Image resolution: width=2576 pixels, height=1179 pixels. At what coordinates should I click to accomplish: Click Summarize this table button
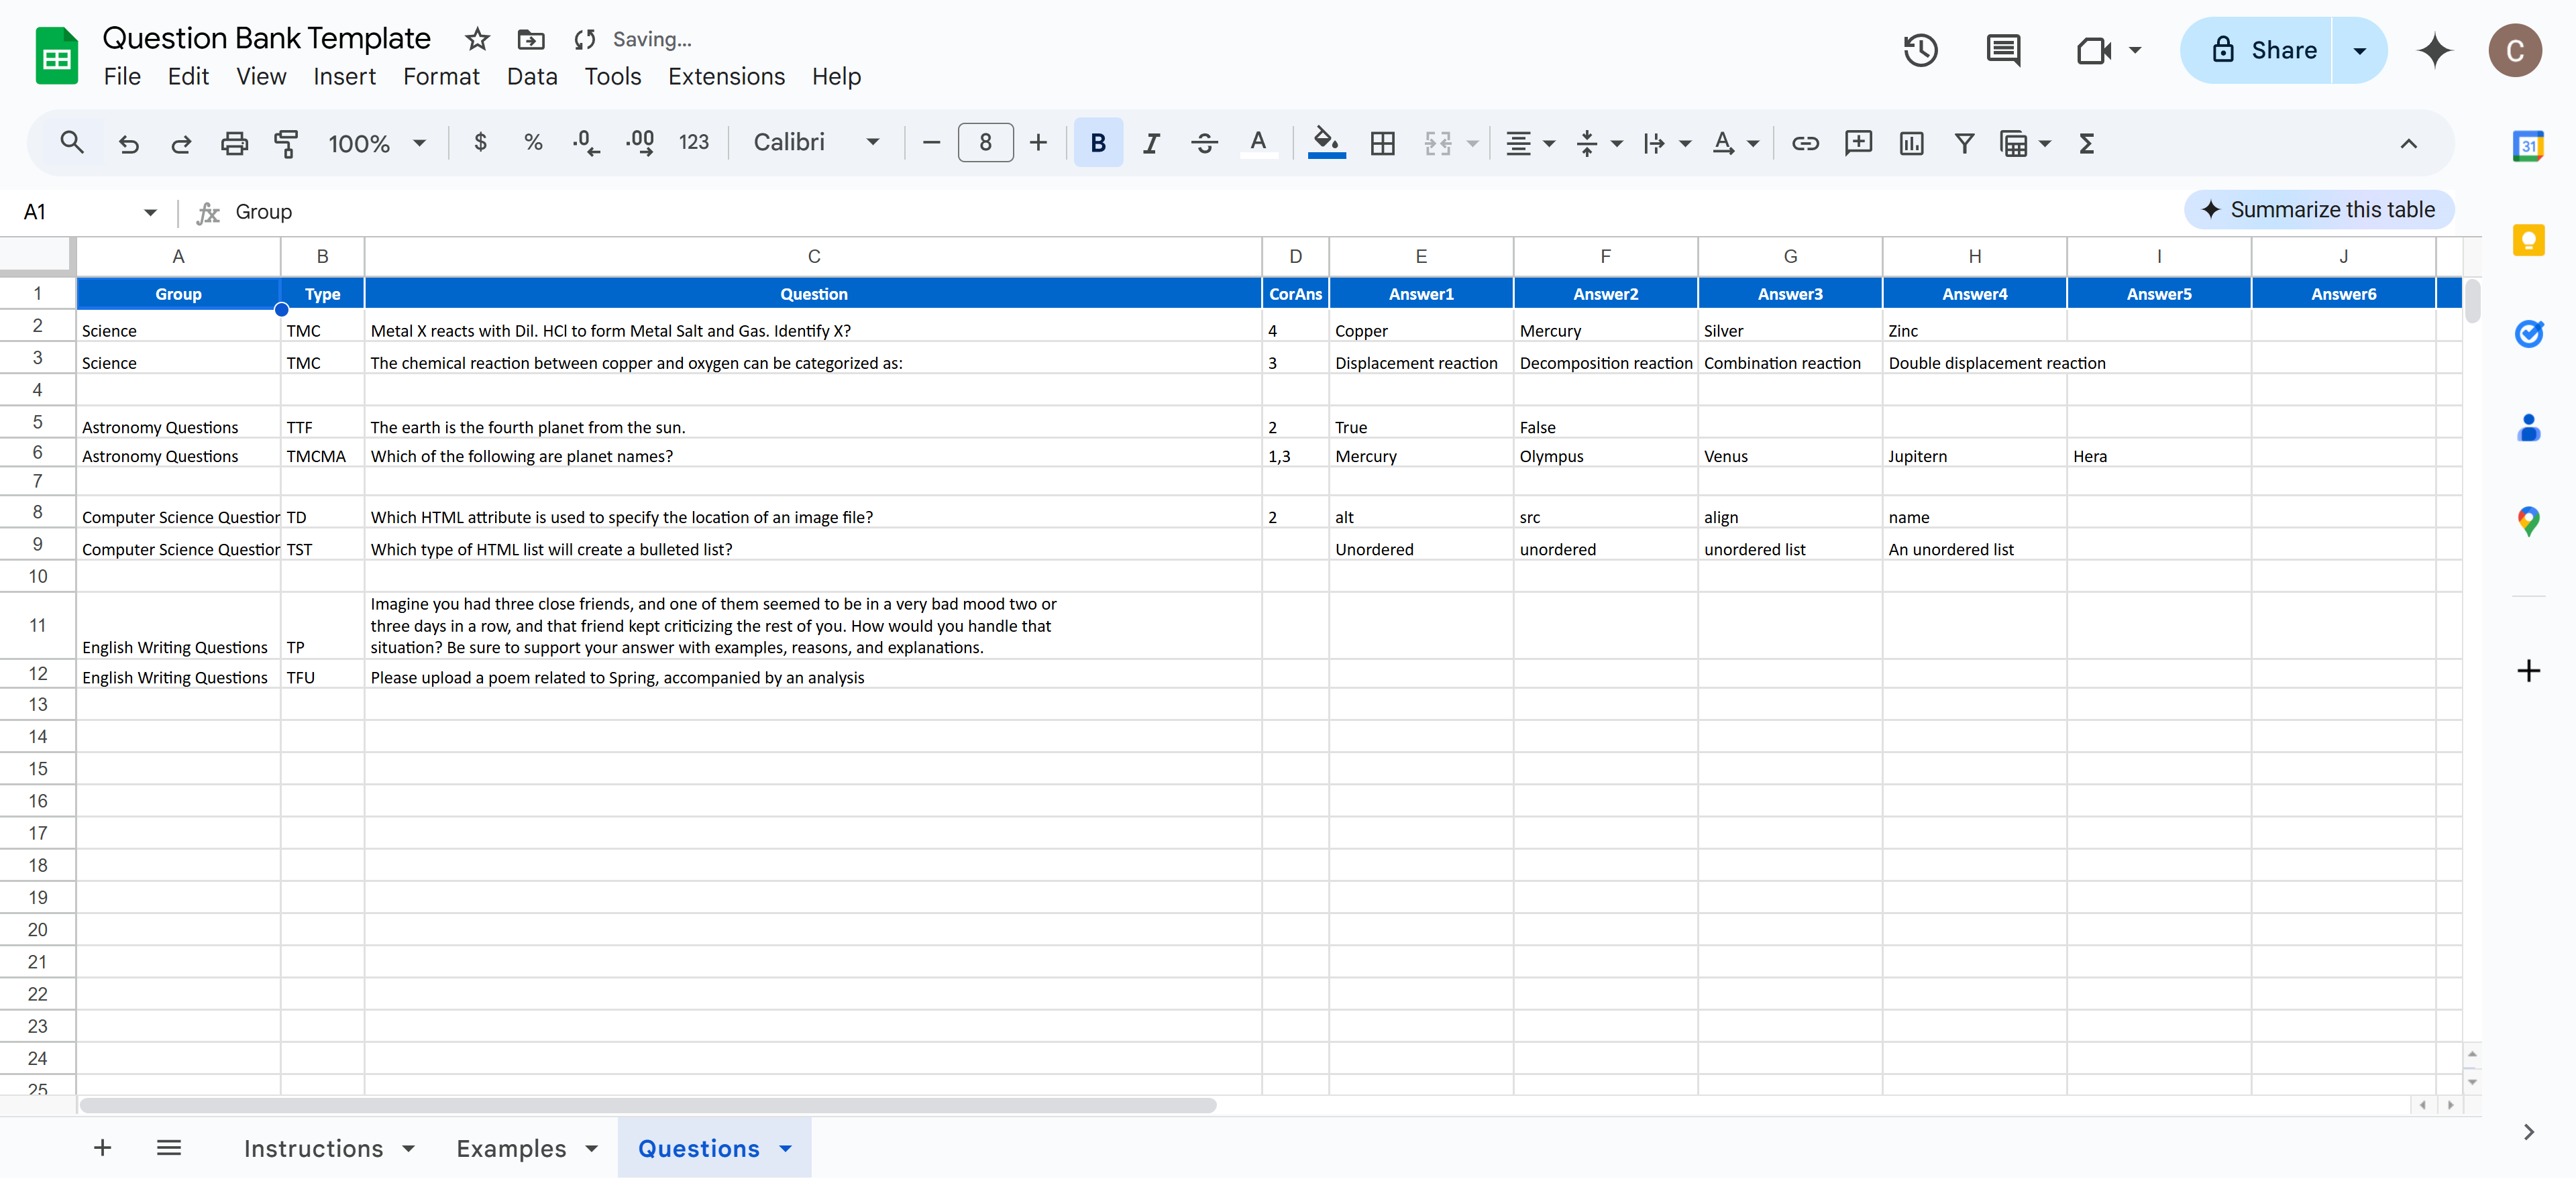[x=2318, y=210]
